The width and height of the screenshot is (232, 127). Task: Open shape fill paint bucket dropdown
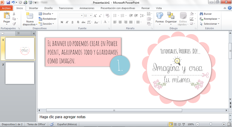click(x=193, y=14)
